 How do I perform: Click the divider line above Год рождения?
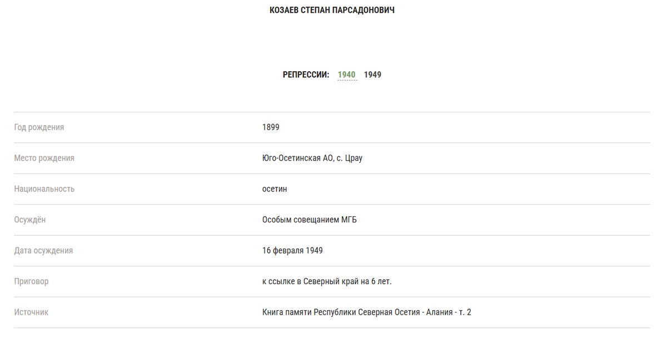tap(332, 112)
